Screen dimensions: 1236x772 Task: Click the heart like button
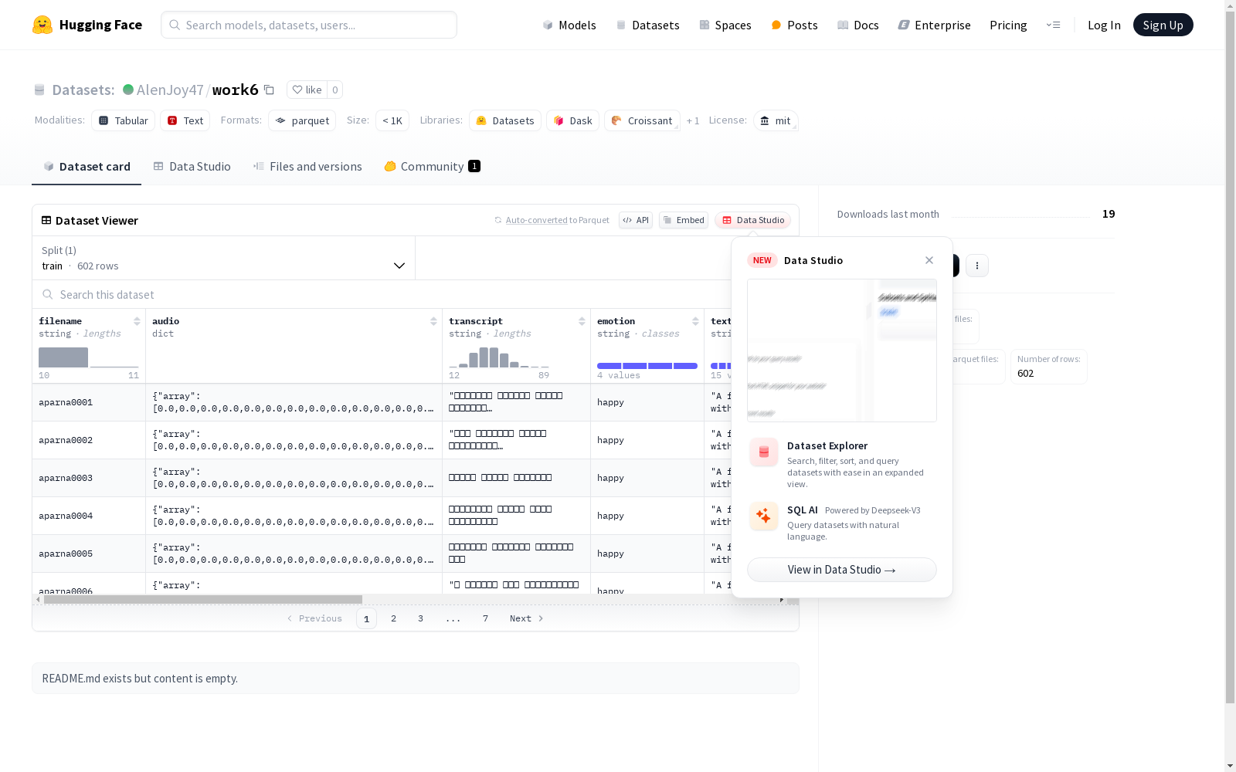[x=307, y=90]
